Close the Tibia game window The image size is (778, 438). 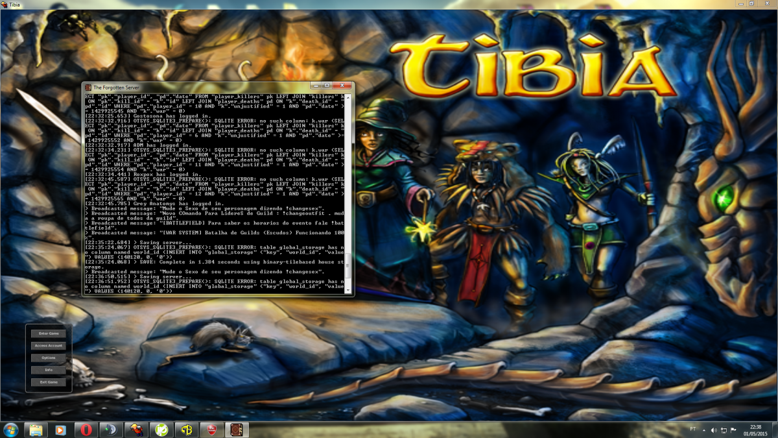[x=767, y=3]
